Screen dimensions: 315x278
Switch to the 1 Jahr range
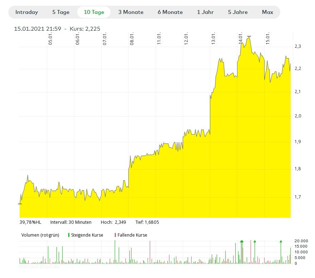[x=205, y=12]
